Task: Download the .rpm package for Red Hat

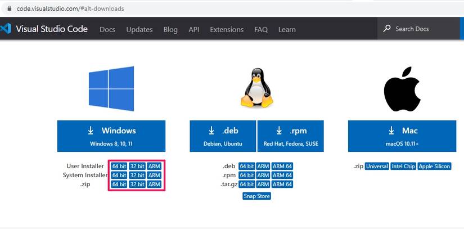Action: coord(291,136)
